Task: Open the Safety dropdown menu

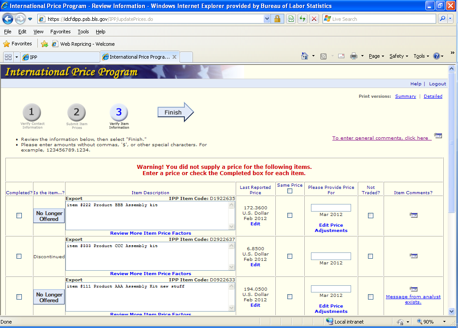Action: pos(398,56)
